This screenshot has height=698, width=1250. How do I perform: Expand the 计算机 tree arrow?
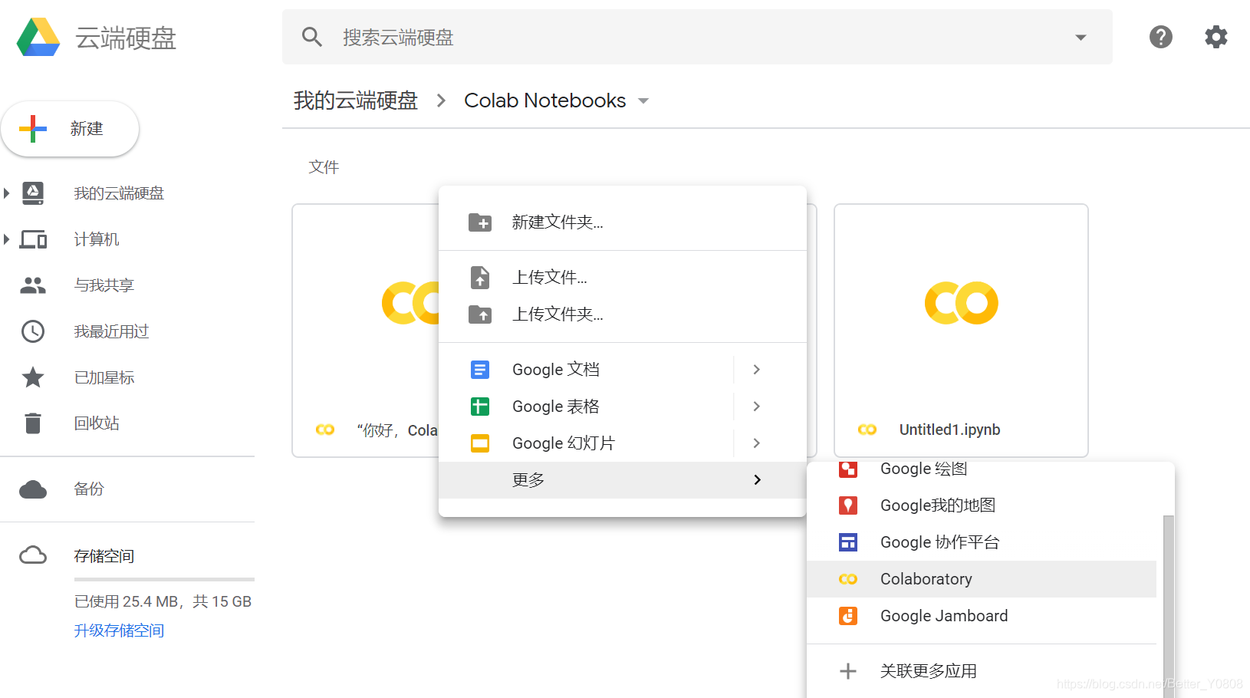[6, 239]
